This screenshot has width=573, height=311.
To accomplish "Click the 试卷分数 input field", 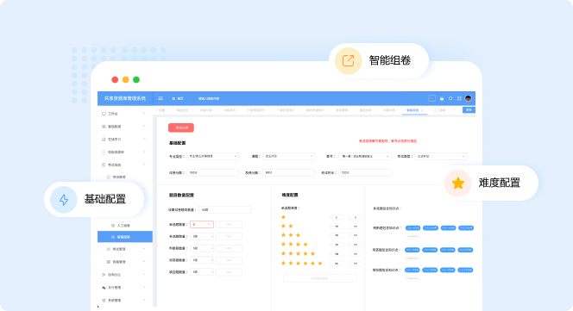I will 212,172.
